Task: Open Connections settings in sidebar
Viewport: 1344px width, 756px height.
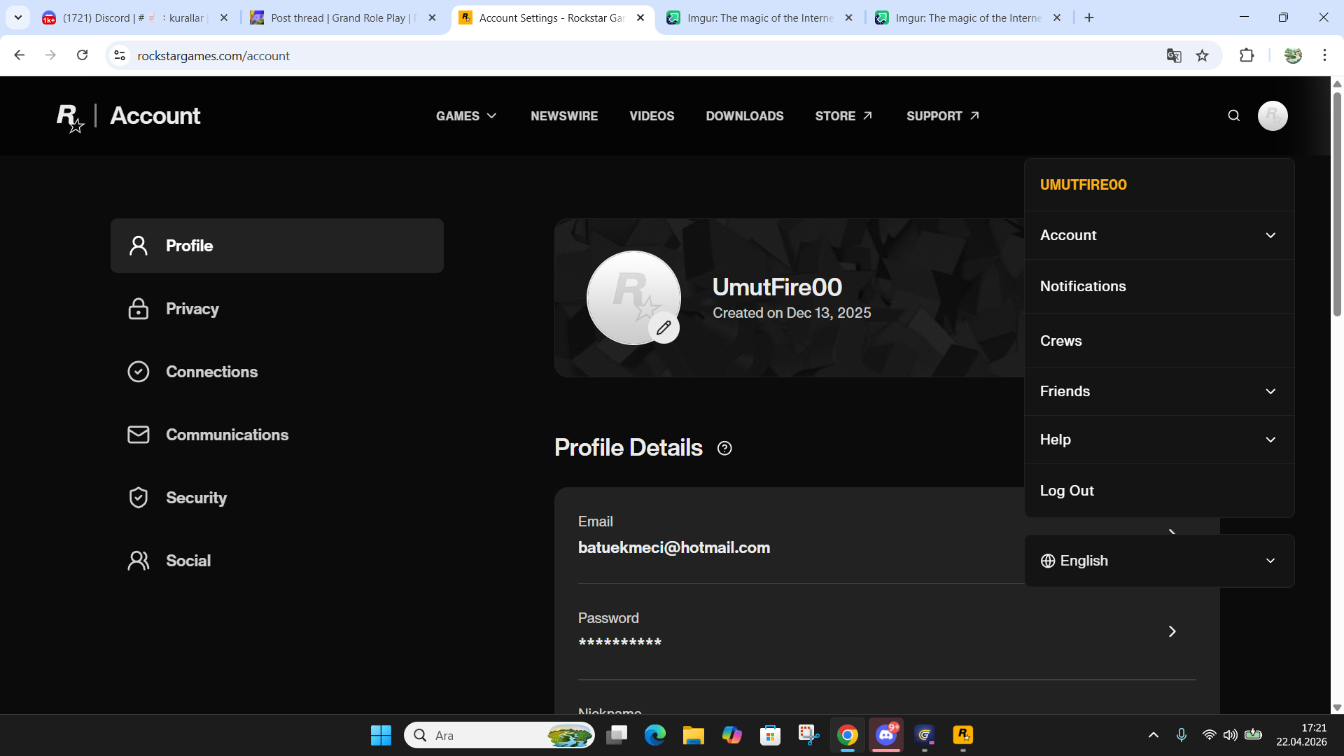Action: (277, 372)
